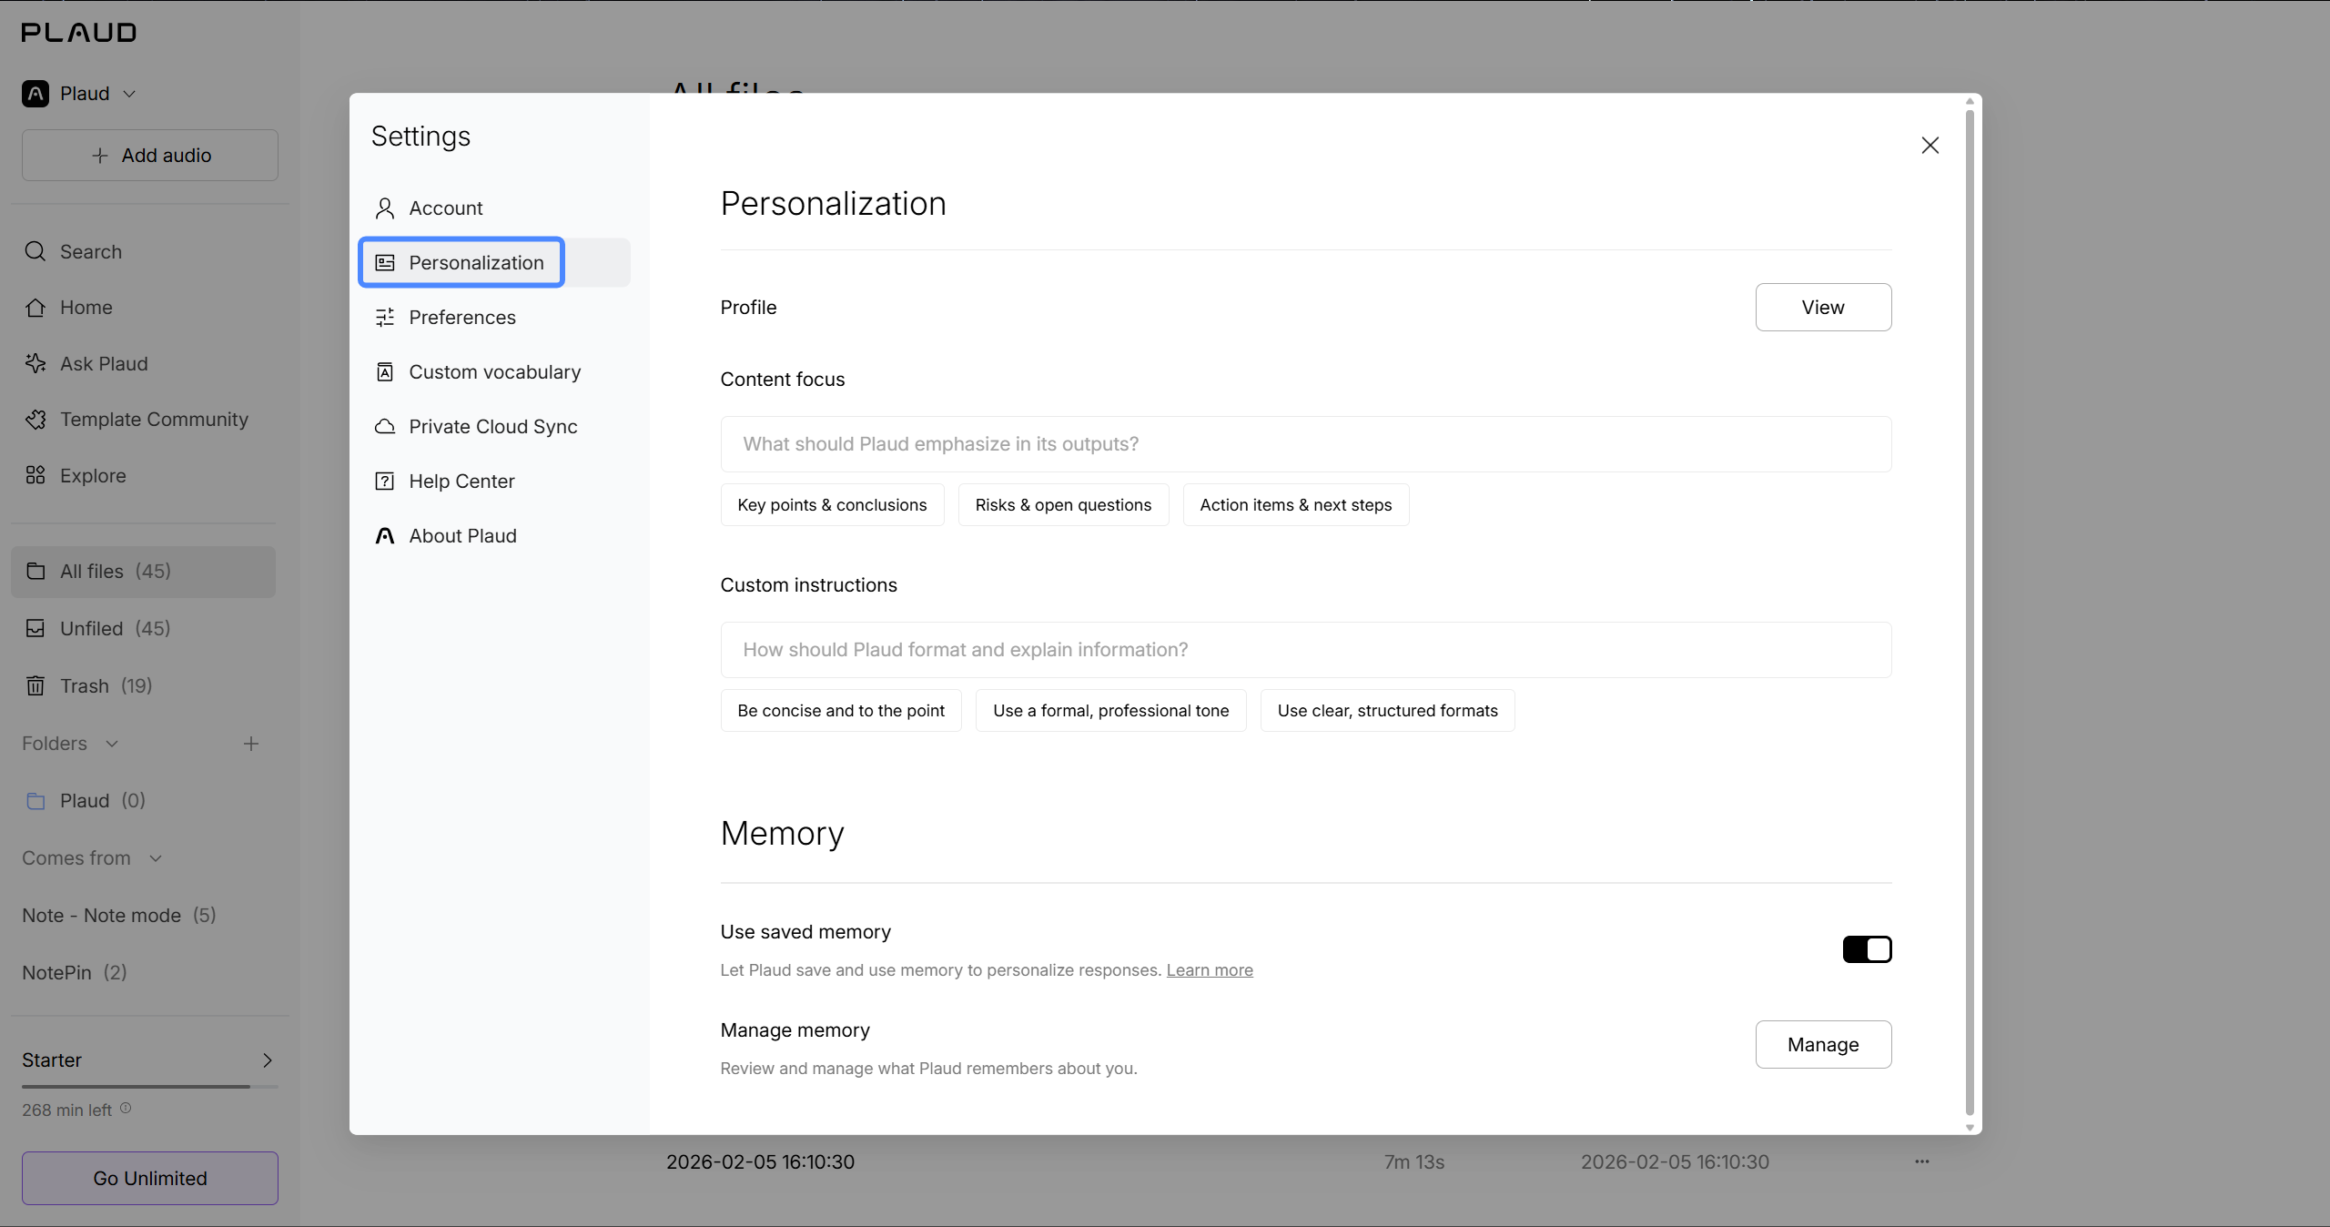Click the Home house icon
Screen dimensions: 2330x1227
[x=35, y=308]
